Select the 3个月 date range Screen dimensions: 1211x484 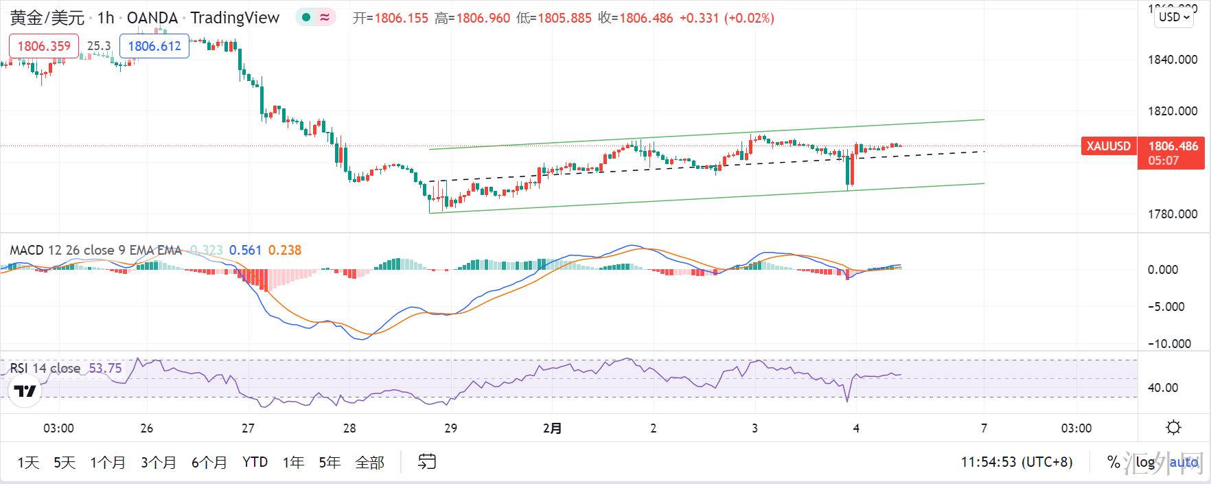pos(159,462)
